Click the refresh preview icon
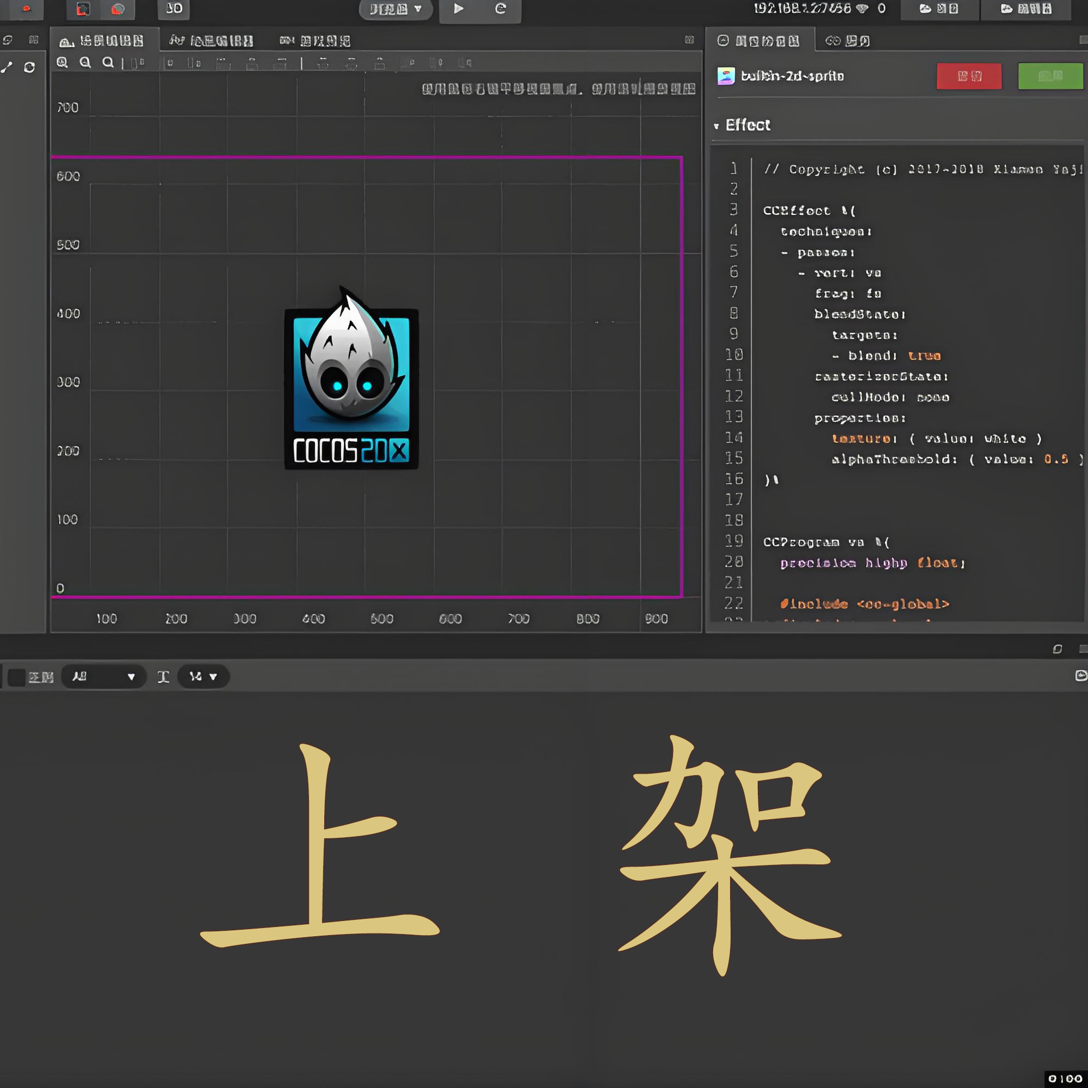This screenshot has width=1088, height=1088. click(500, 9)
